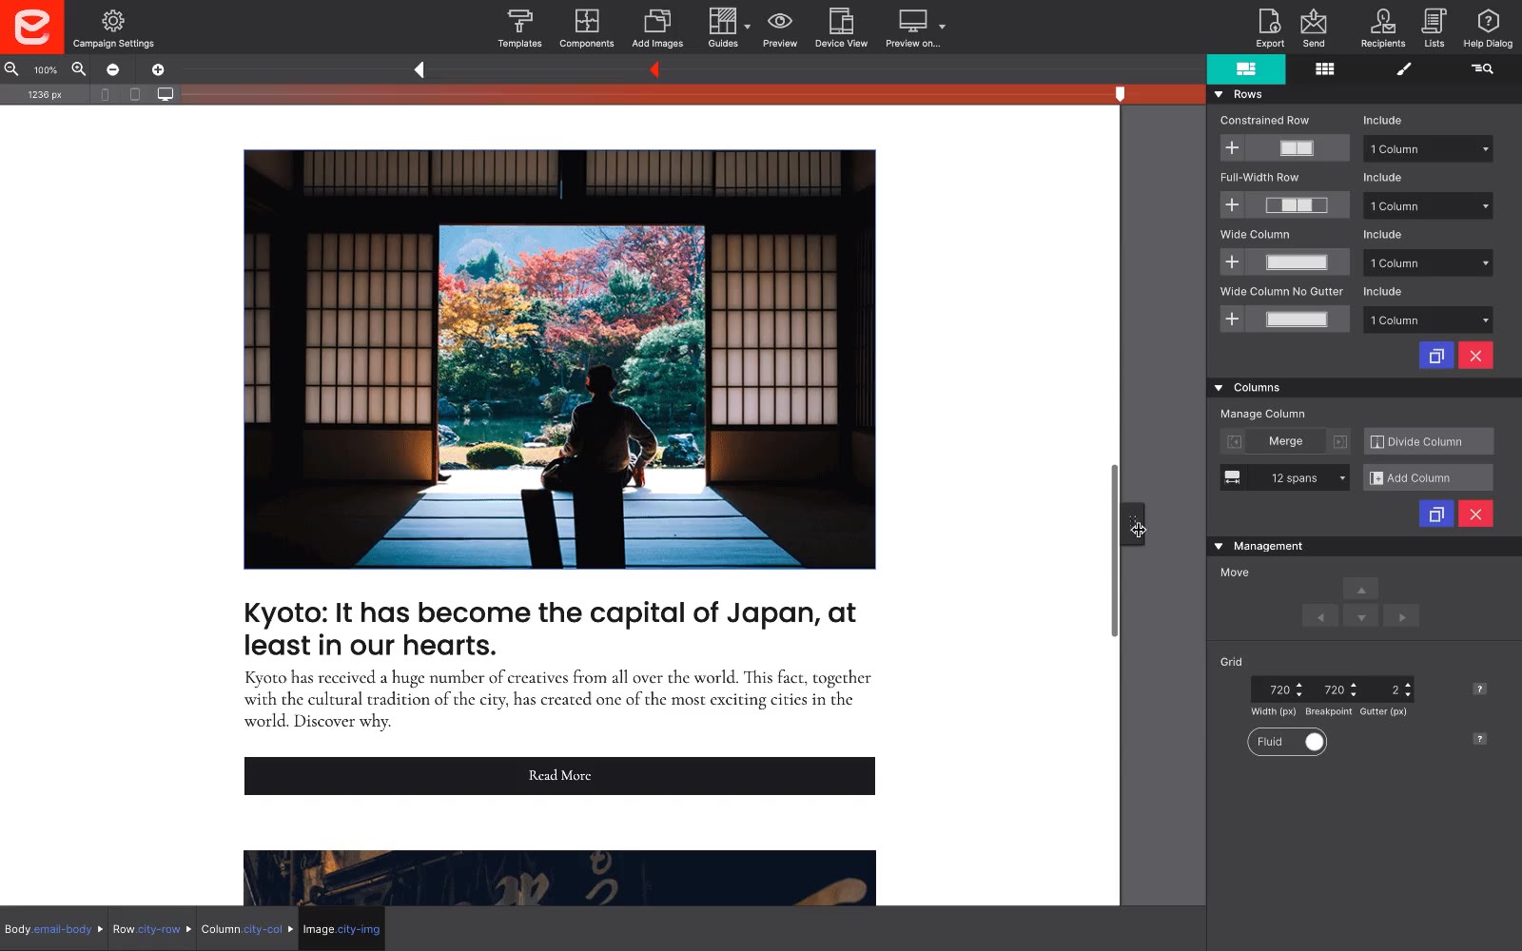Switch to desktop viewport toggle
The height and width of the screenshot is (951, 1522).
pyautogui.click(x=166, y=94)
